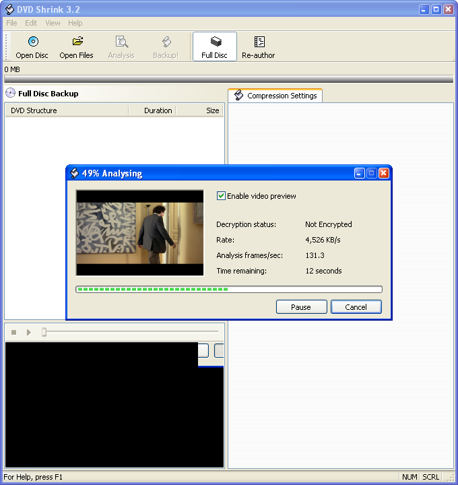
Task: Select Full Disc mode icon
Action: coord(216,42)
